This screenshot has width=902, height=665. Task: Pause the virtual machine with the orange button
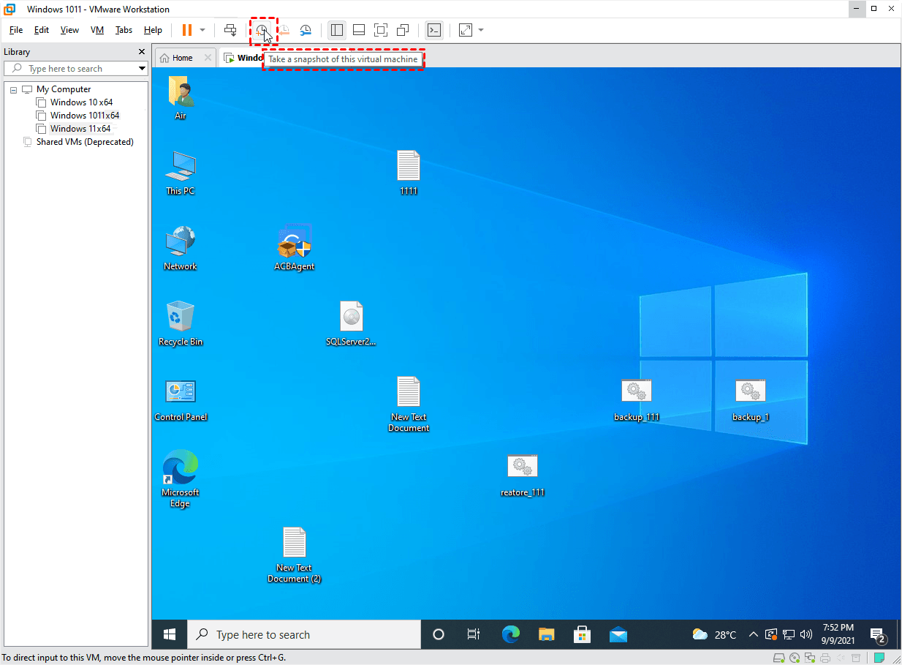coord(187,30)
